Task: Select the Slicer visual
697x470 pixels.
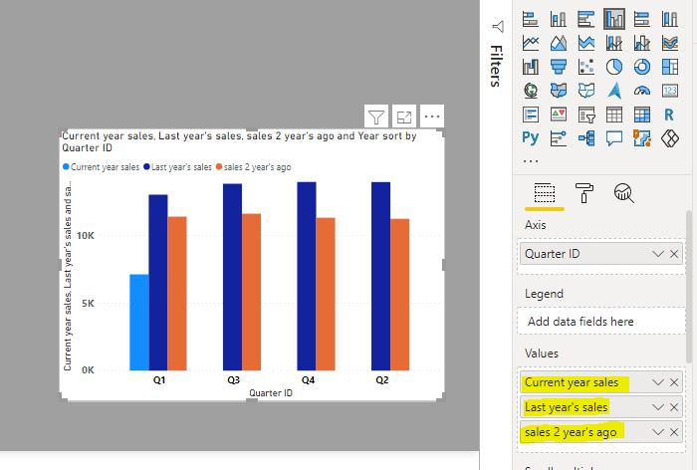Action: point(586,115)
